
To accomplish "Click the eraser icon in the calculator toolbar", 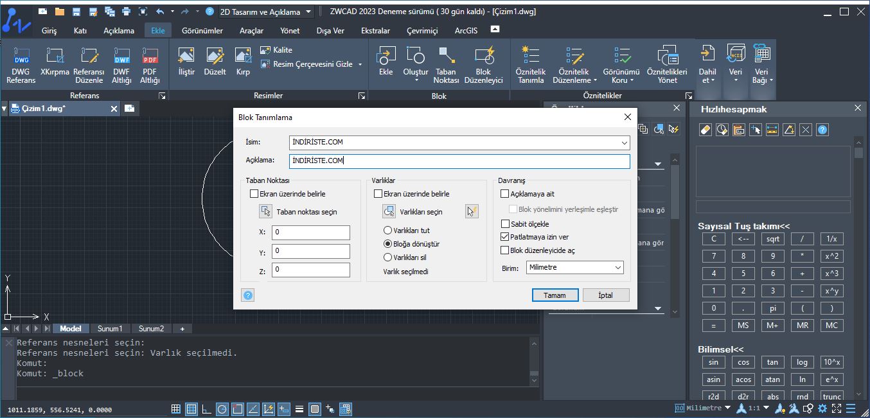I will 705,130.
